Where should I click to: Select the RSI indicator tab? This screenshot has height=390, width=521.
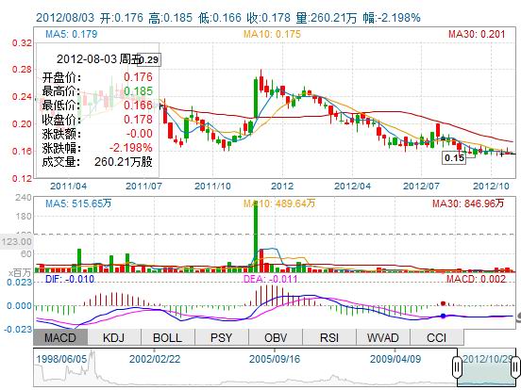(329, 337)
